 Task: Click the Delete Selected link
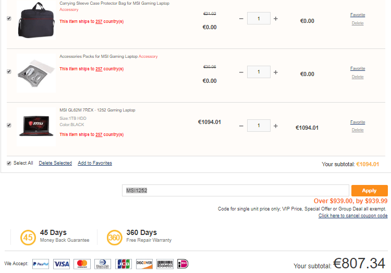point(55,163)
